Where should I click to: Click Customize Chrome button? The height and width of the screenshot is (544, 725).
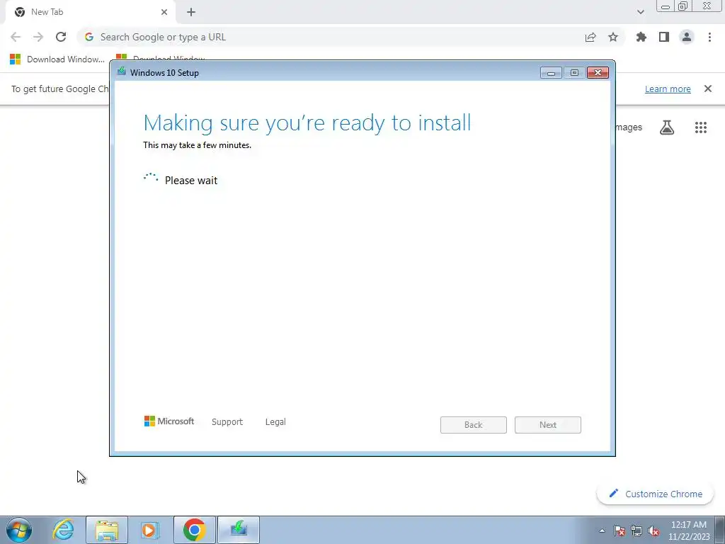coord(656,494)
